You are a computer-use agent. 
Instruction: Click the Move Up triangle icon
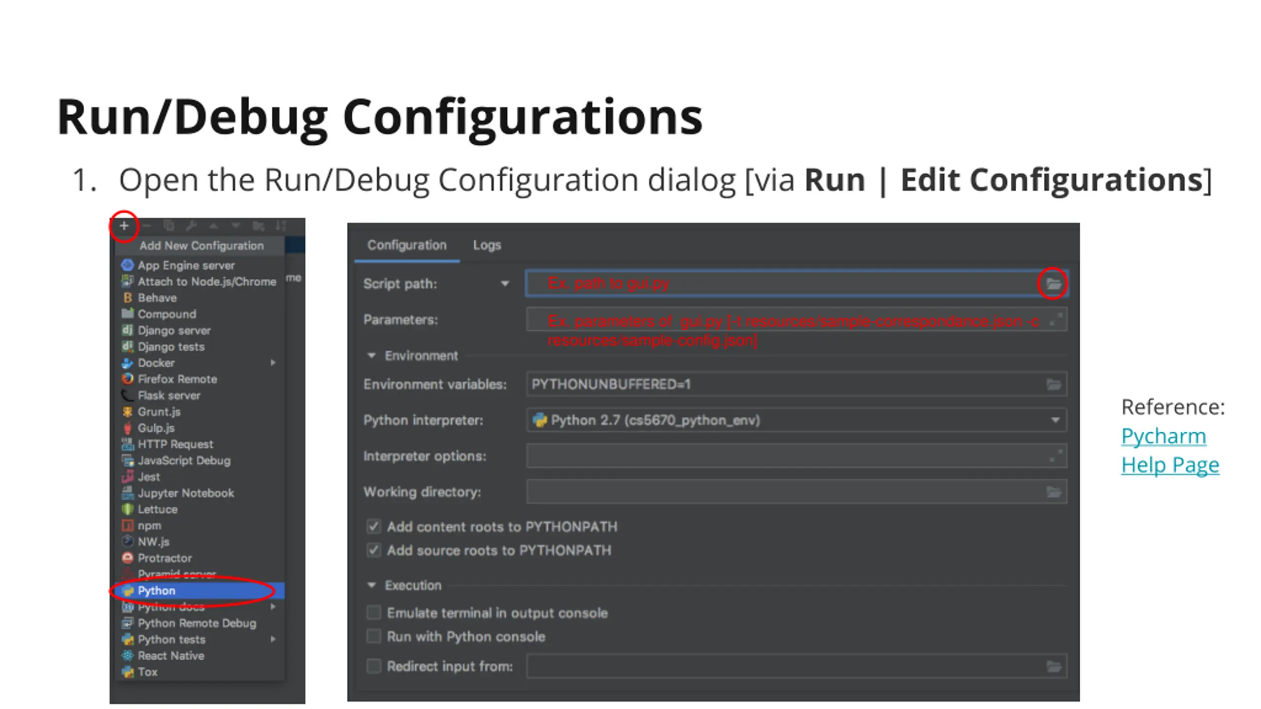pos(214,226)
